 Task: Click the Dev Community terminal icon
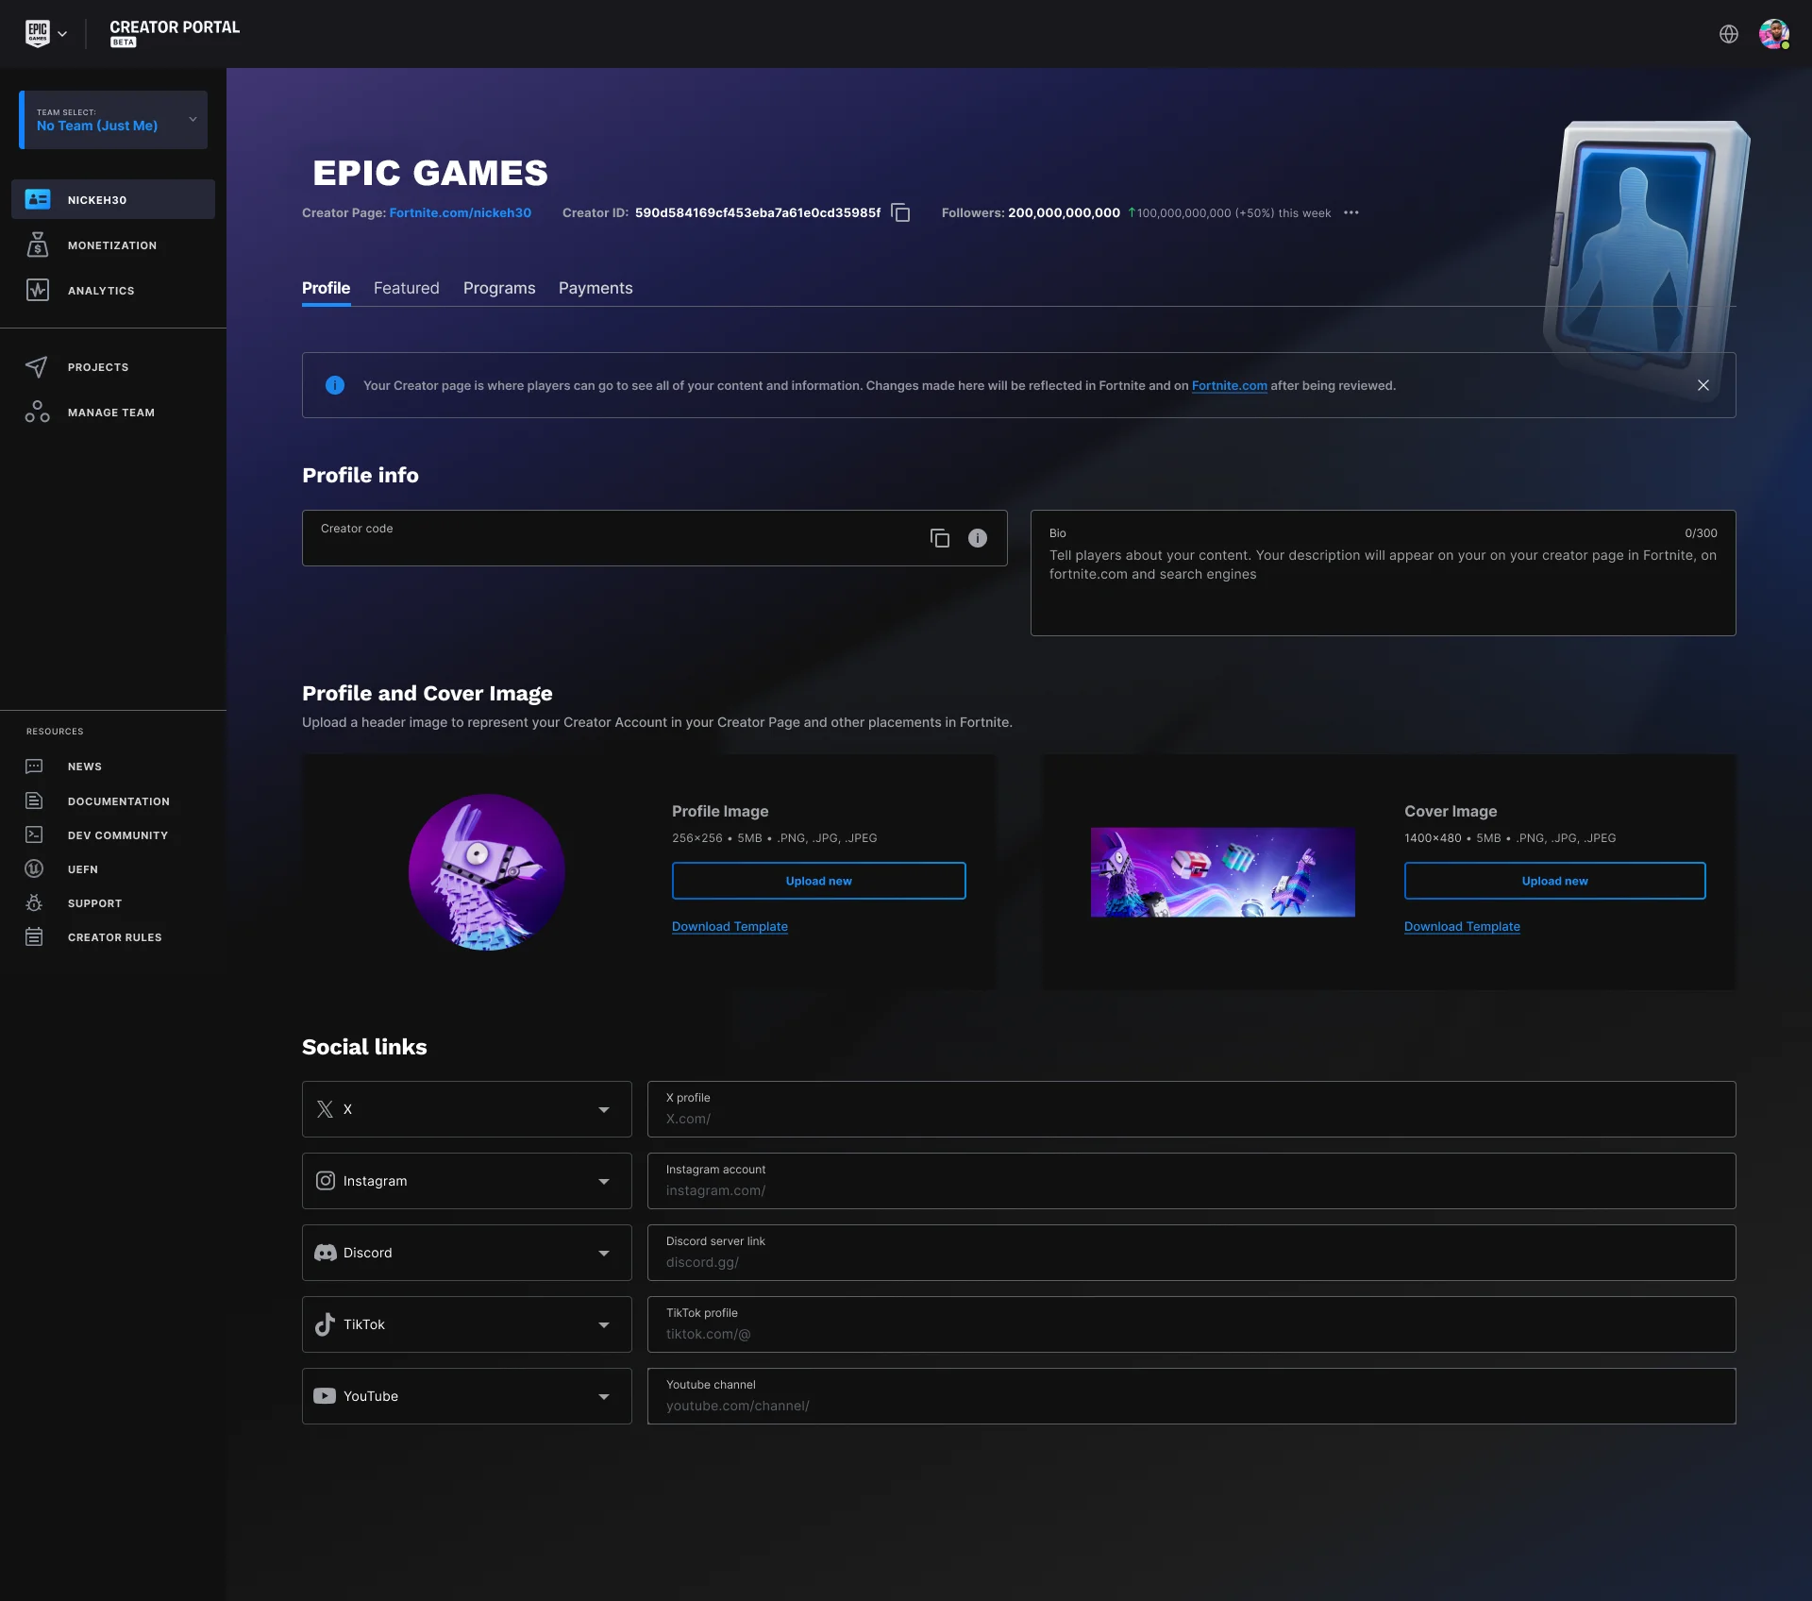pos(34,834)
